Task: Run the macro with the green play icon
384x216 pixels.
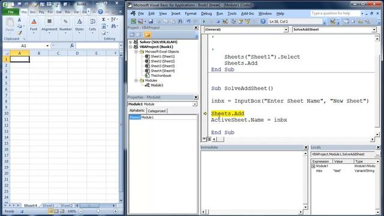Action: (x=204, y=22)
